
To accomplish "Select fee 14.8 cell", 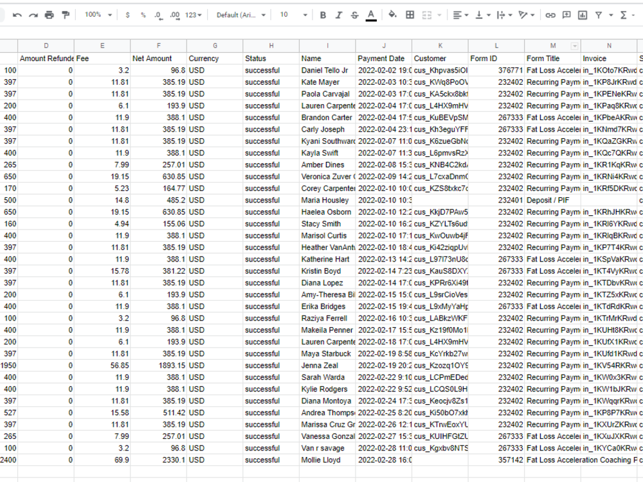I will coord(102,201).
